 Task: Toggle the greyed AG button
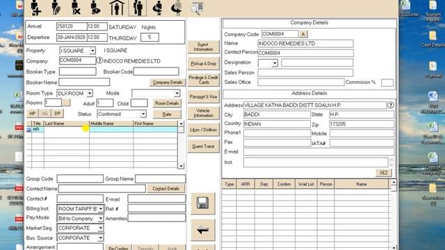44,113
